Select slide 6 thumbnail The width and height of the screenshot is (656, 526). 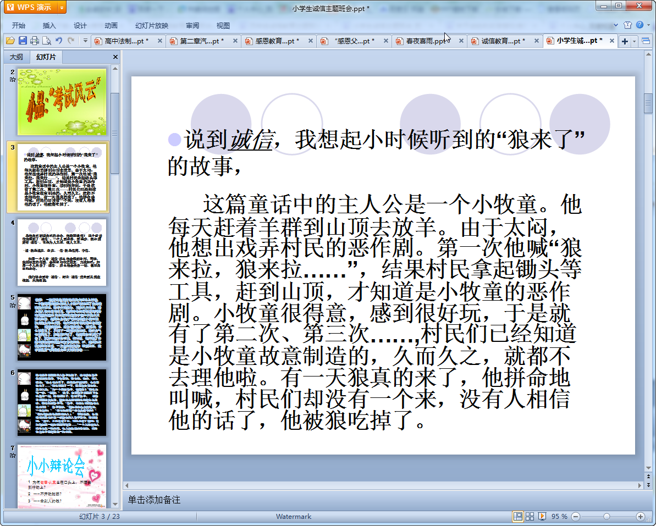pyautogui.click(x=62, y=403)
